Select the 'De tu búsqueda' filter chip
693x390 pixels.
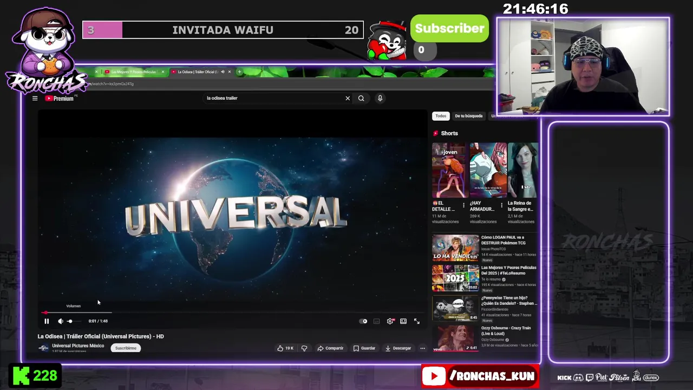point(469,116)
